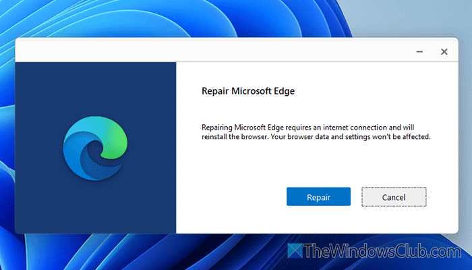Close the Repair Microsoft Edge window

pos(444,52)
